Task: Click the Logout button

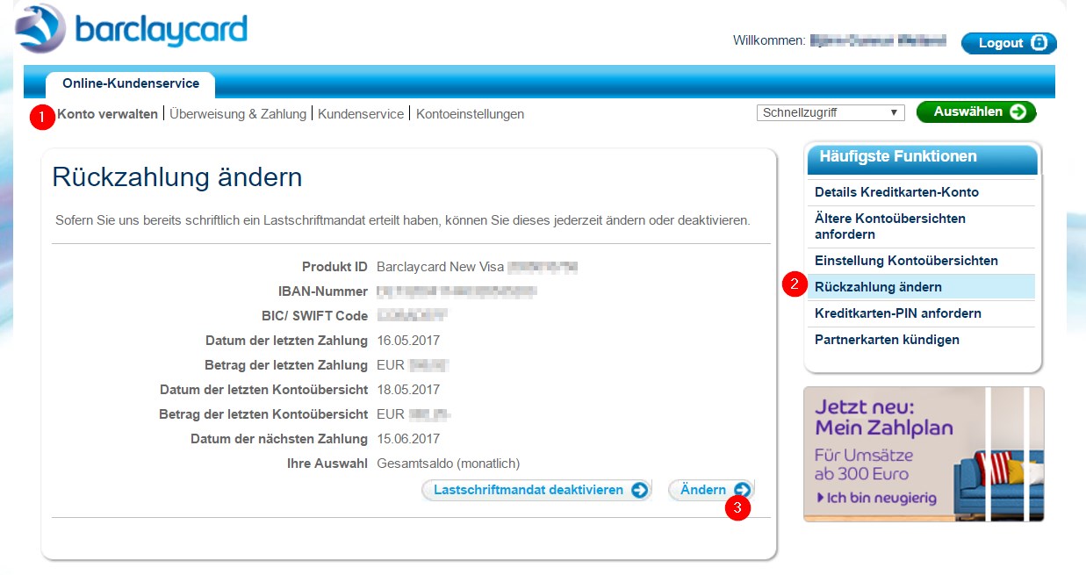Action: 1009,43
